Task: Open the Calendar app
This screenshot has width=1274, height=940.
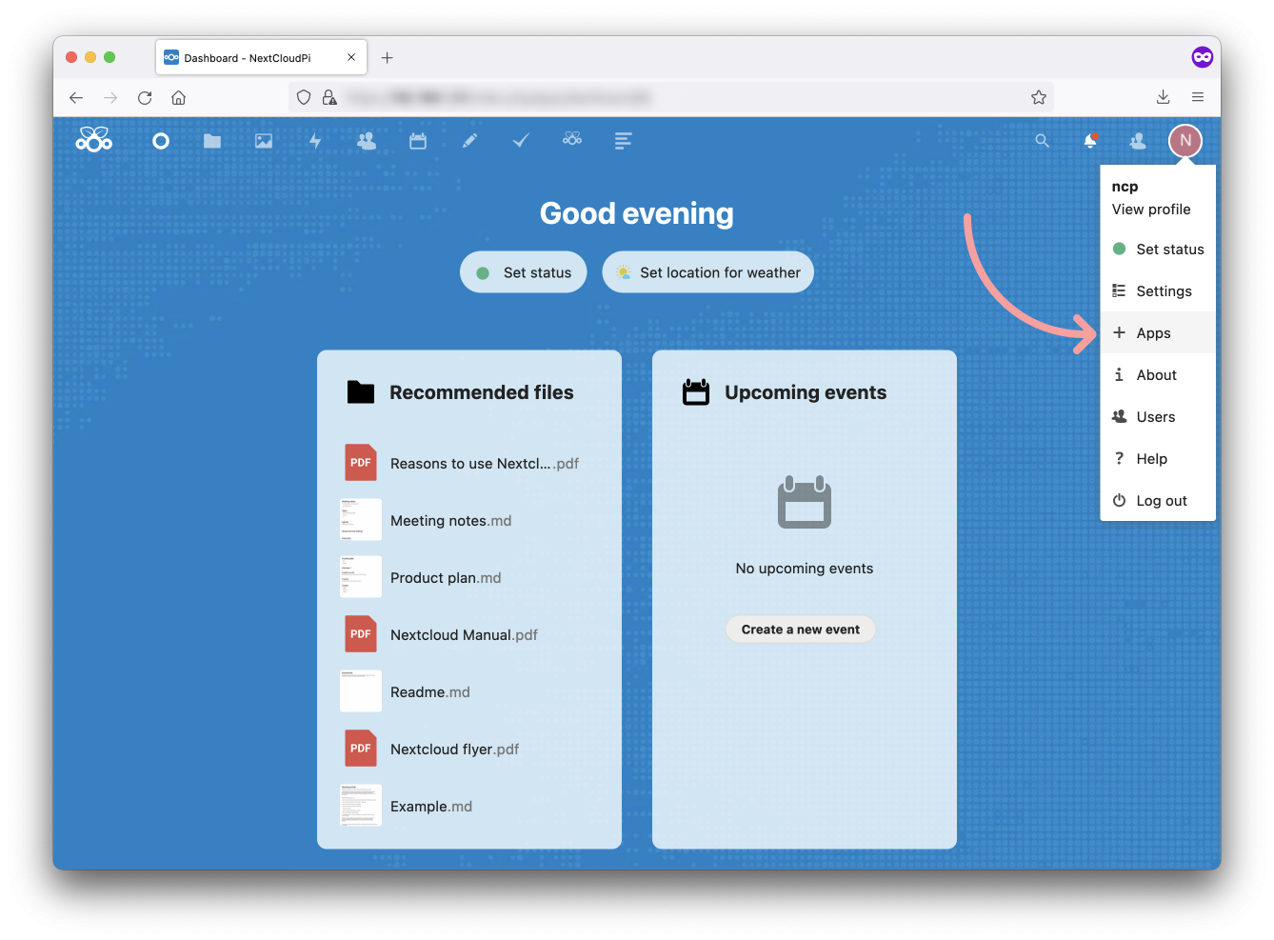Action: coord(417,140)
